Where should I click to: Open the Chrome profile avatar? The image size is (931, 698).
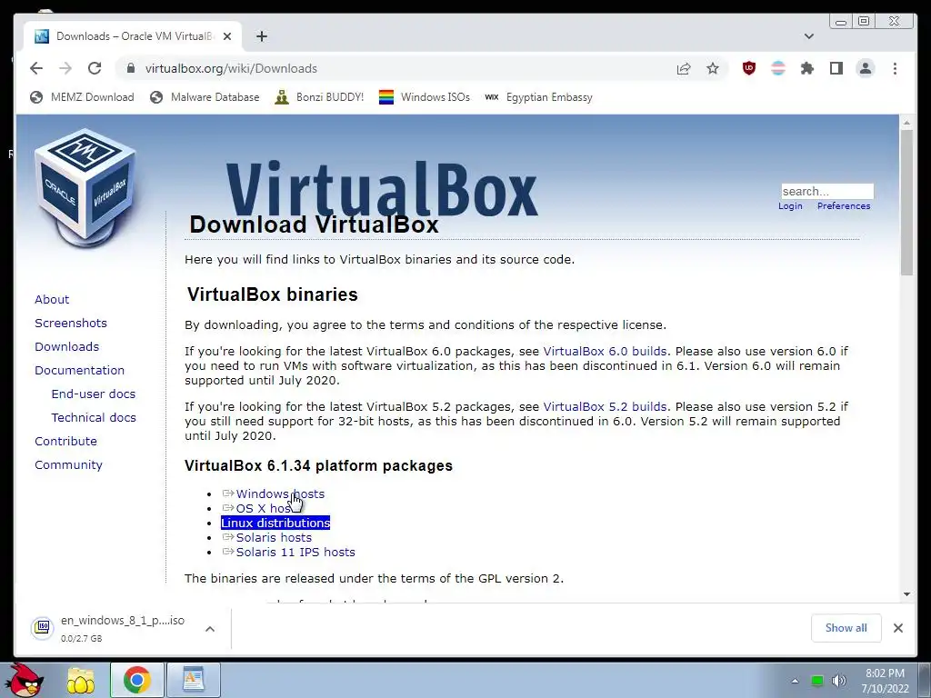coord(866,68)
